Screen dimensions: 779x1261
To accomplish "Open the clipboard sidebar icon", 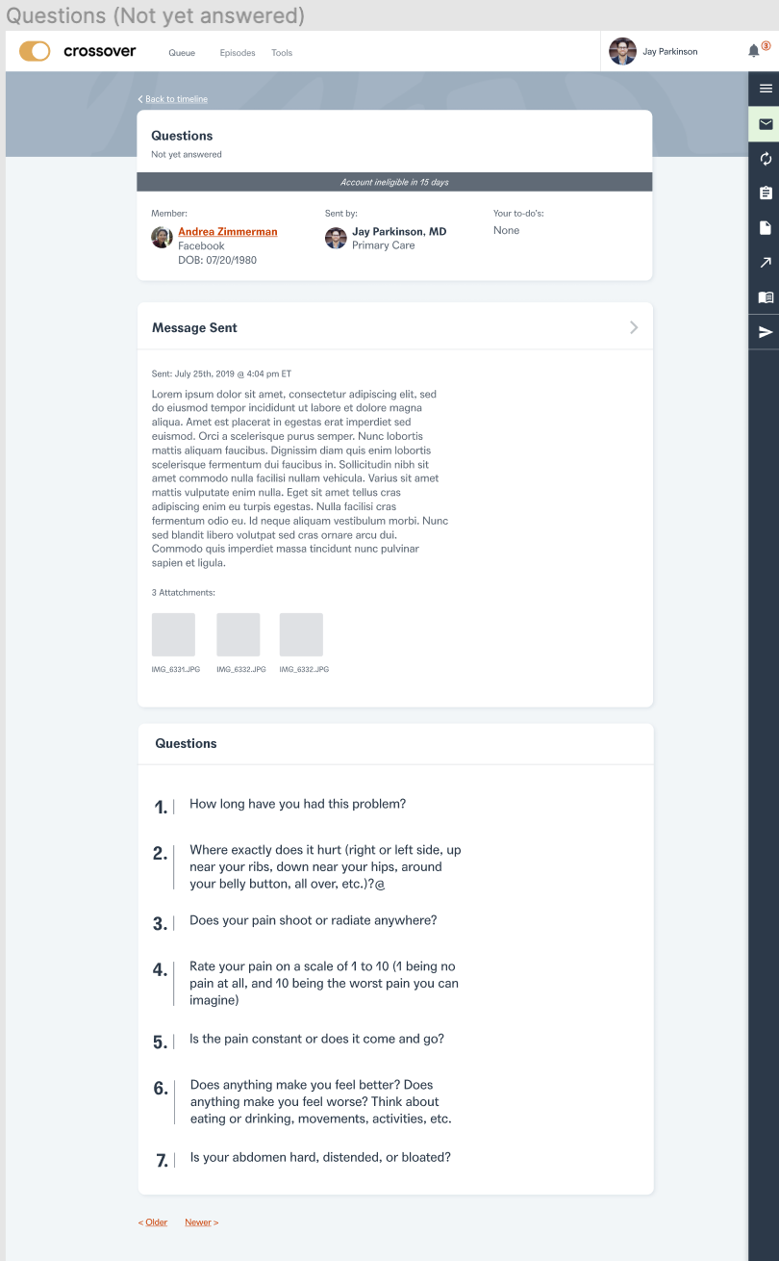I will [766, 193].
